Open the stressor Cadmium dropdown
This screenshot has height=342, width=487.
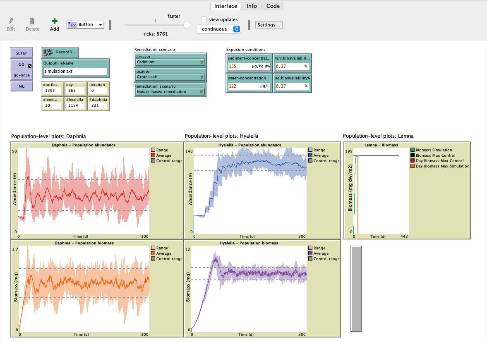click(170, 62)
